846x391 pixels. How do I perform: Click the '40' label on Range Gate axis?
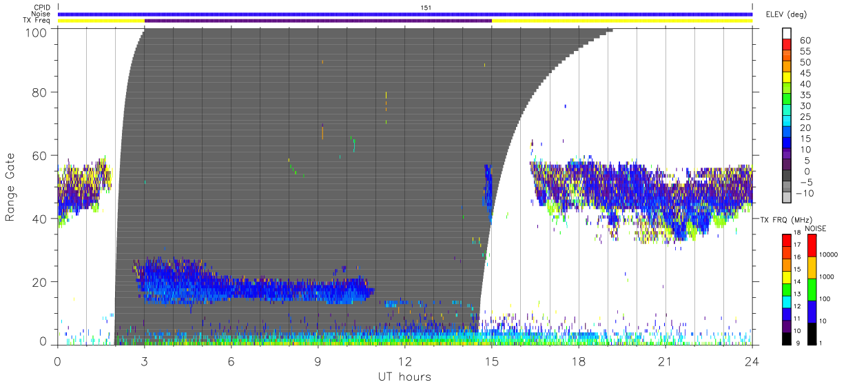coord(39,219)
